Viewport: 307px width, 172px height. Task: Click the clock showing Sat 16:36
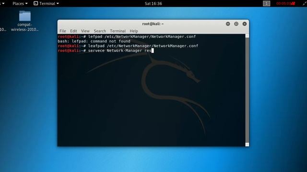pos(153,3)
